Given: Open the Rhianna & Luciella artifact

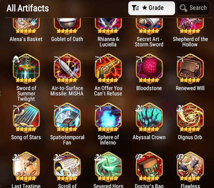Looking at the screenshot, I should click(108, 26).
